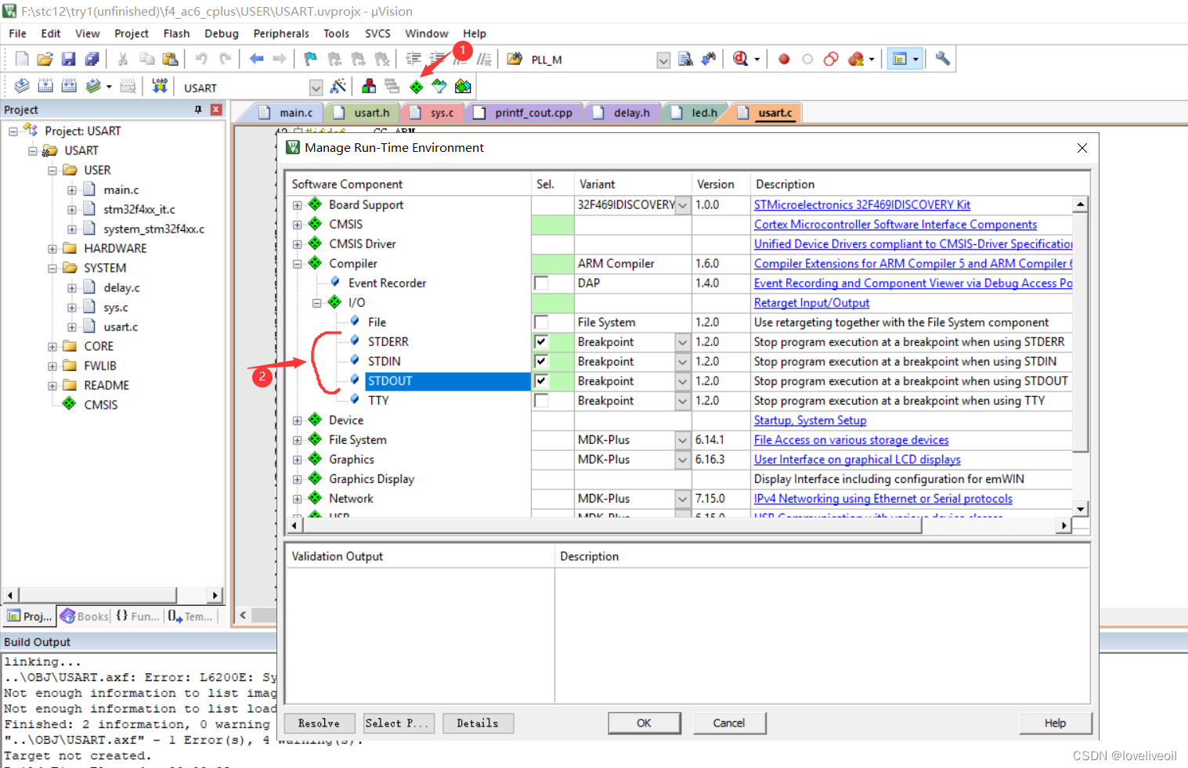Insert a breakpoint with red dot icon
1188x768 pixels.
coord(784,59)
